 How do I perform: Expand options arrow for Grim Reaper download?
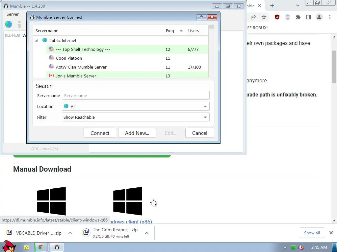click(147, 233)
